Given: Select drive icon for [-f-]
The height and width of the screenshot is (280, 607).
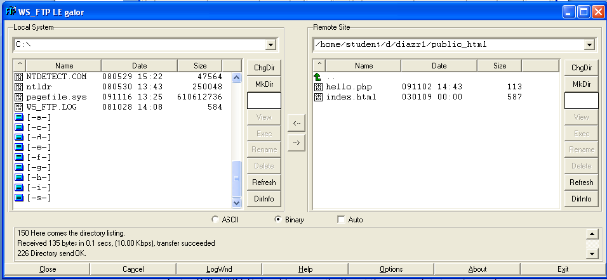Looking at the screenshot, I should [19, 157].
